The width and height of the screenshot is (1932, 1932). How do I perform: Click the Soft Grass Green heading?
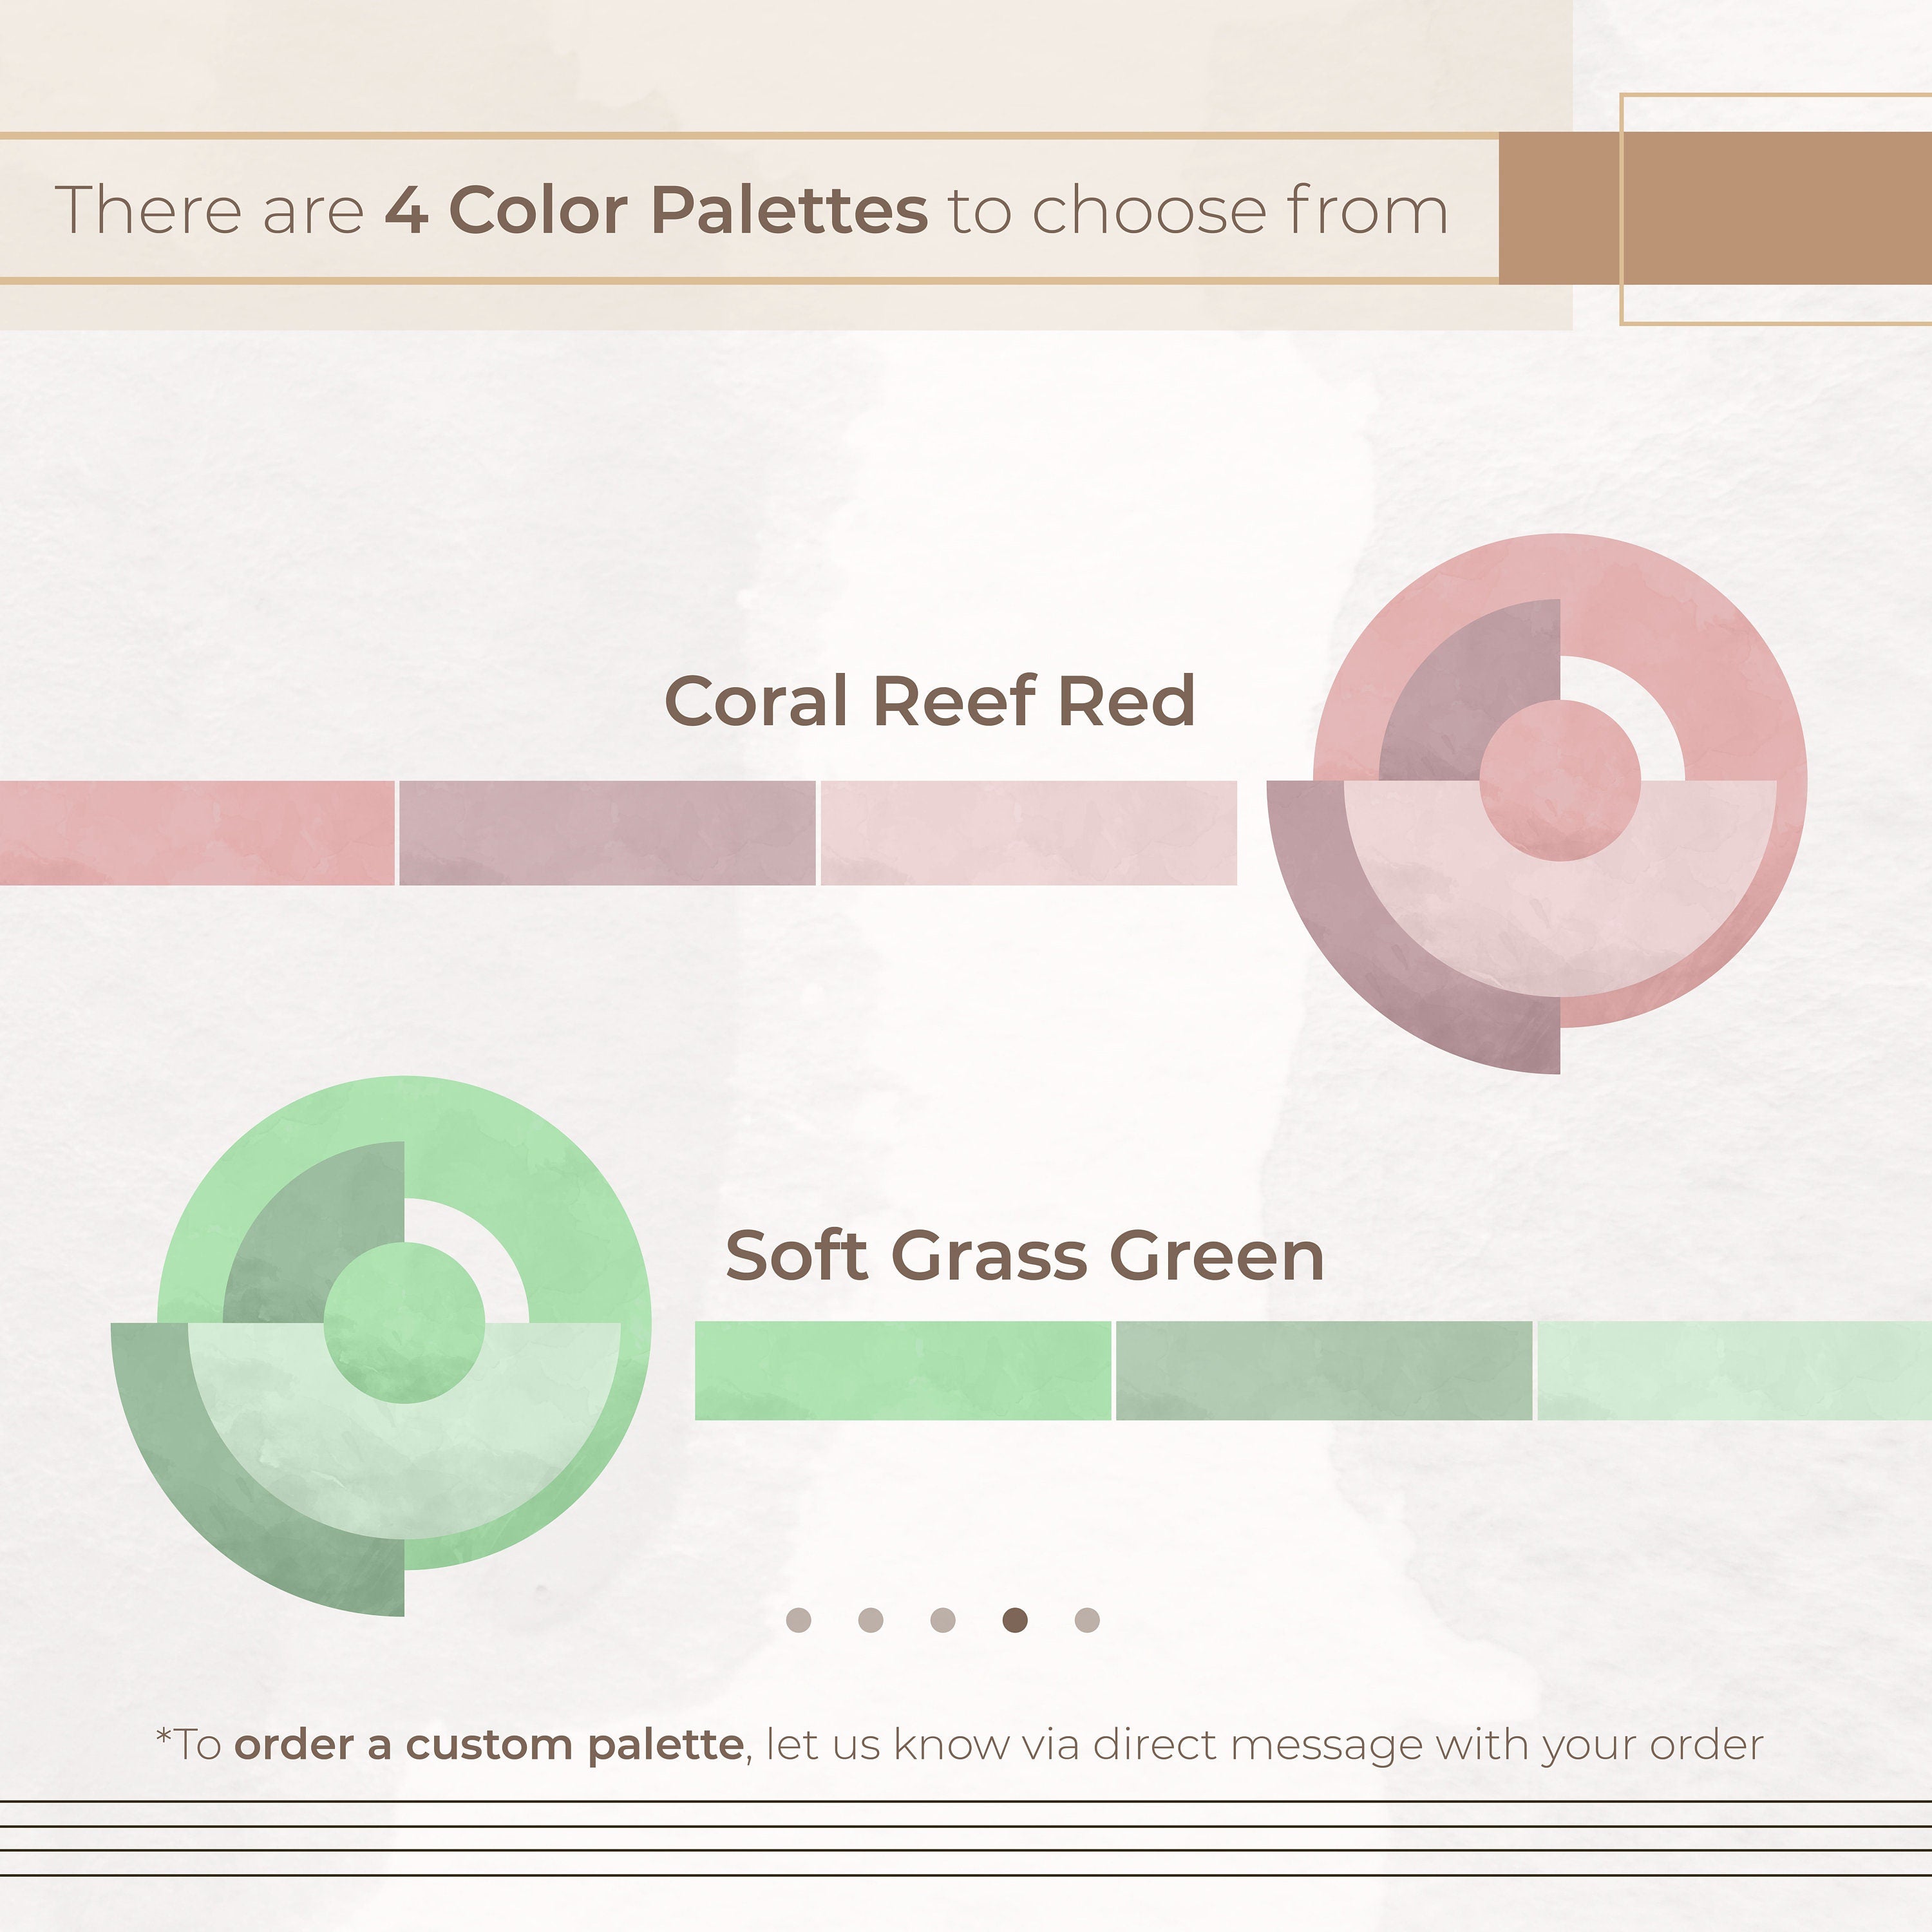click(x=1024, y=1256)
